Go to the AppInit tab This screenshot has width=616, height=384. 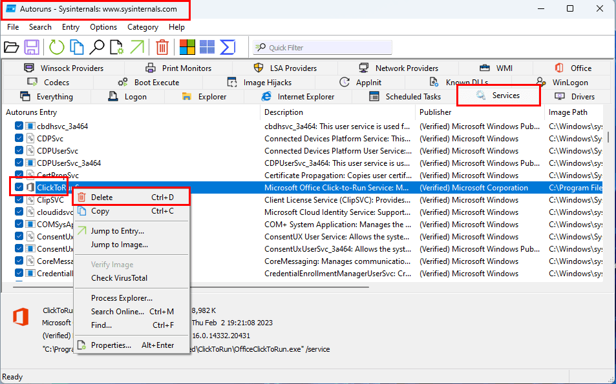pos(360,83)
